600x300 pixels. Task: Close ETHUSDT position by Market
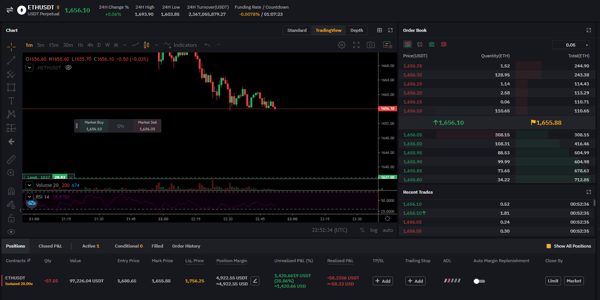pos(574,281)
